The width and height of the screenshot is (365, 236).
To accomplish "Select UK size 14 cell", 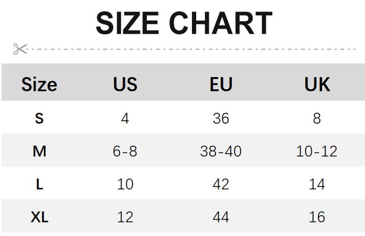I will pyautogui.click(x=317, y=184).
